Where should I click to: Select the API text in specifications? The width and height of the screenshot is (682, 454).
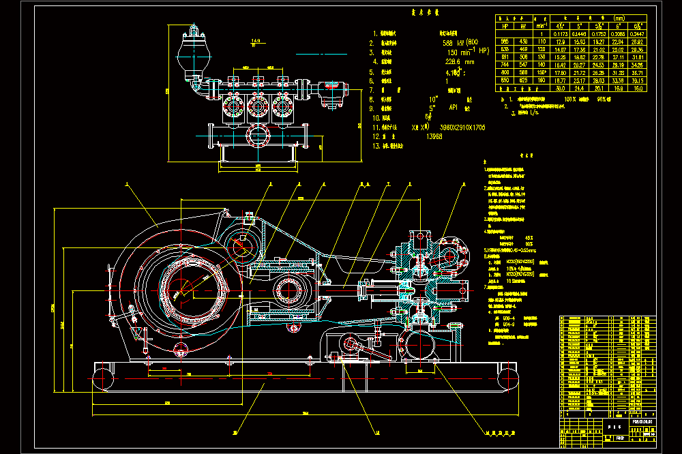point(454,107)
